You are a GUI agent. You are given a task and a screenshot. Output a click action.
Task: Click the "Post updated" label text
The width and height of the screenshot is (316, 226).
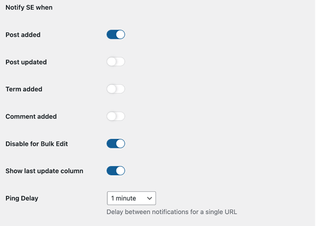[26, 62]
